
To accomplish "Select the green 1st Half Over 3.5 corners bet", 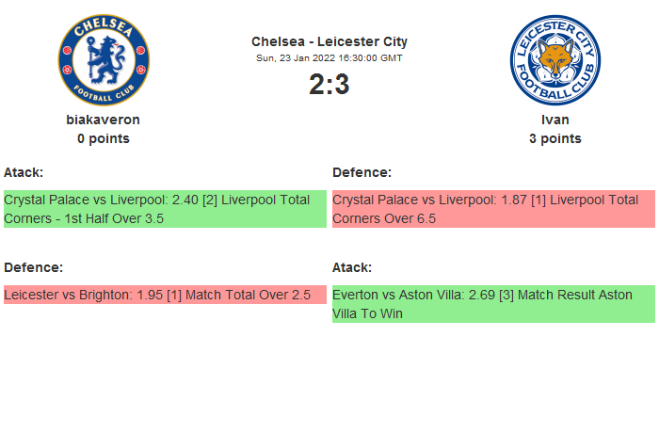I will [x=165, y=209].
